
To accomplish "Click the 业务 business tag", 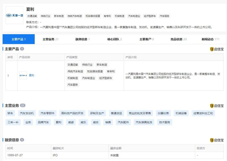I will pyautogui.click(x=28, y=122).
